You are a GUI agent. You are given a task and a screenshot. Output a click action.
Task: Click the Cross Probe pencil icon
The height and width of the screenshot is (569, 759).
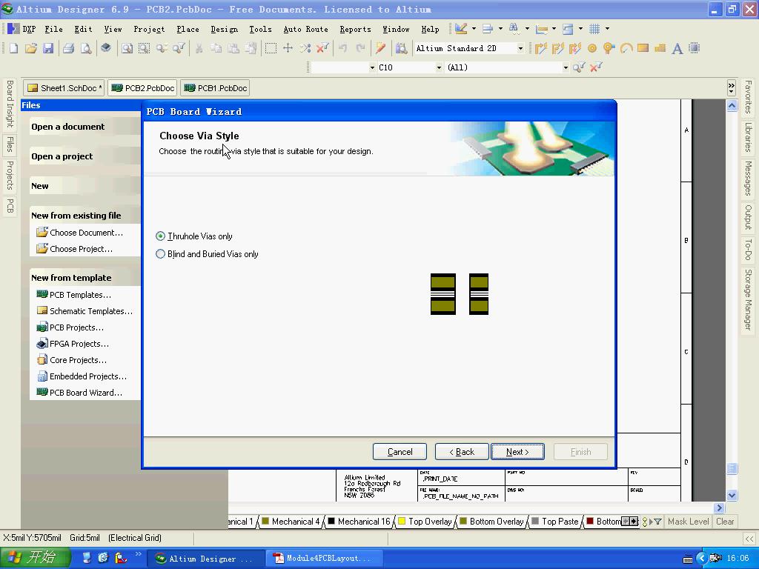[380, 48]
